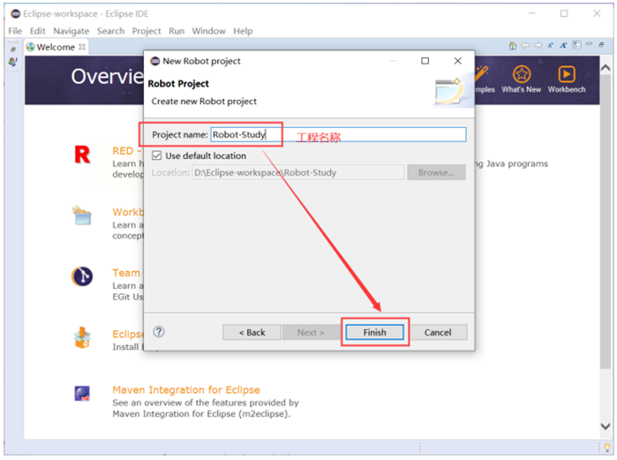The width and height of the screenshot is (617, 460).
Task: Click the Welcome page scroll down arrow
Action: coord(606,426)
